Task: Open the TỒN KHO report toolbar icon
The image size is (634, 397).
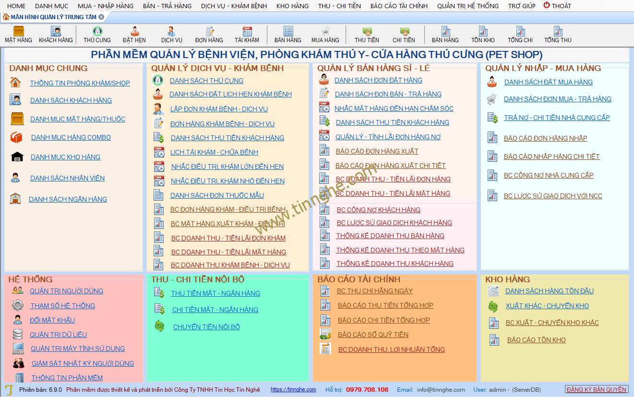Action: (483, 32)
